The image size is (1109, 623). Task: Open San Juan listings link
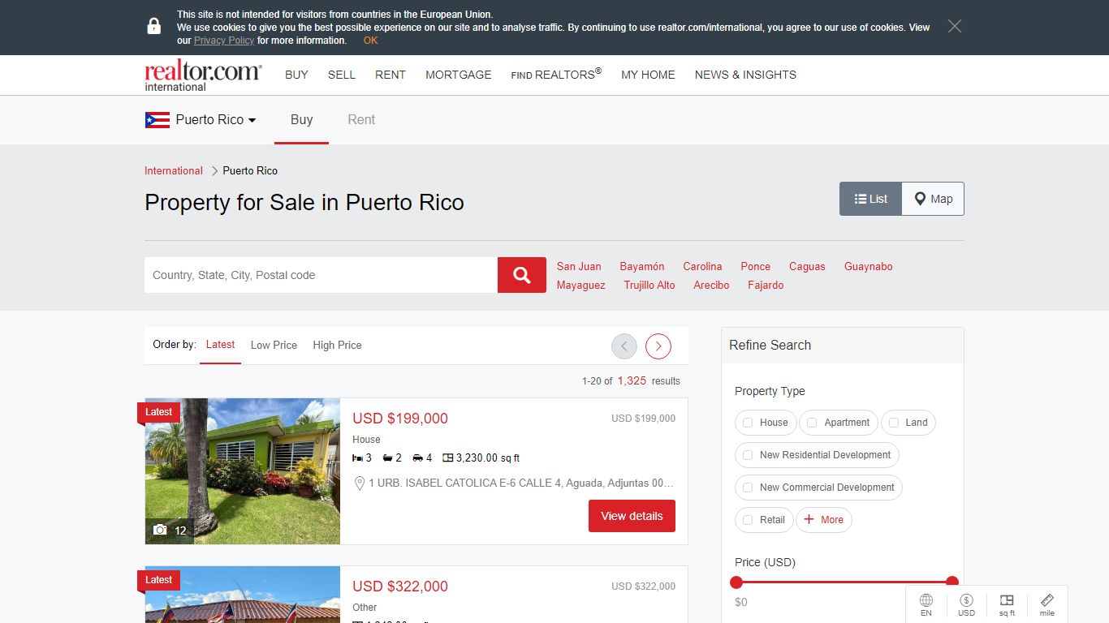579,266
